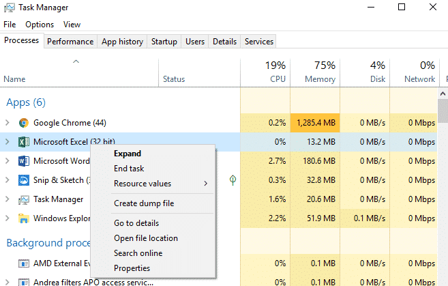Click Word's 2.7% CPU cell
Image resolution: width=448 pixels, height=286 pixels.
coord(265,161)
